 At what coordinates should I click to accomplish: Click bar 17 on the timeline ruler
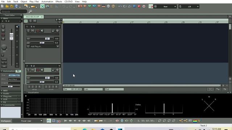pos(132,22)
